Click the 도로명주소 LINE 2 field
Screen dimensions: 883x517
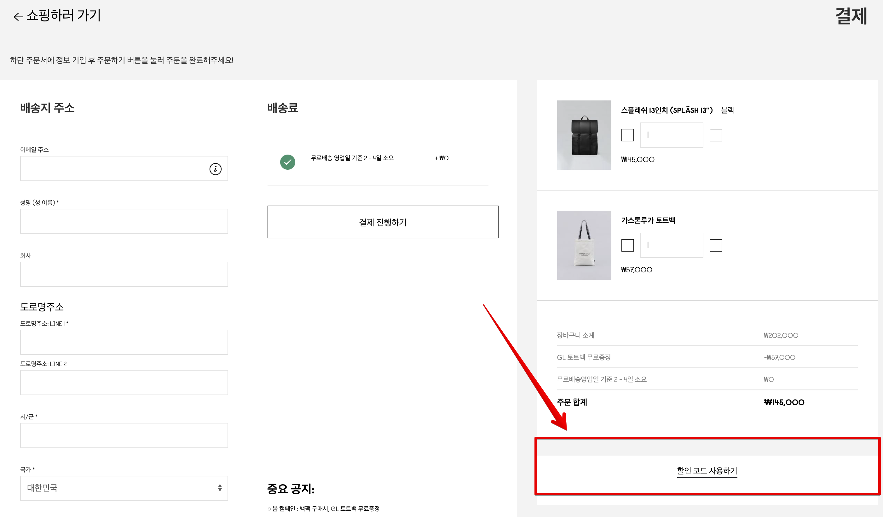(x=124, y=383)
